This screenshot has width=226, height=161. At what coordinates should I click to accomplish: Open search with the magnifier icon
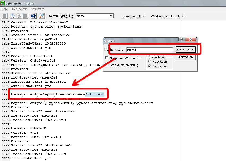click(x=42, y=16)
